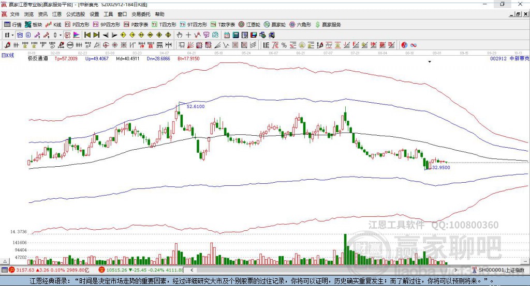Step chart back with black left arrow
530x286 pixels.
[x=106, y=35]
